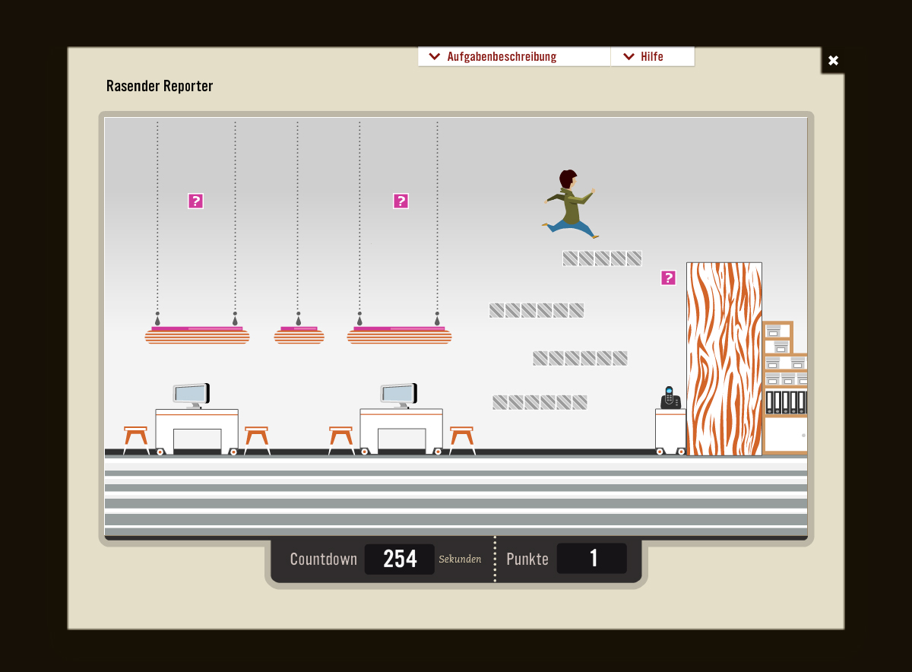Click the jumping reporter character
Image resolution: width=912 pixels, height=672 pixels.
pos(570,204)
